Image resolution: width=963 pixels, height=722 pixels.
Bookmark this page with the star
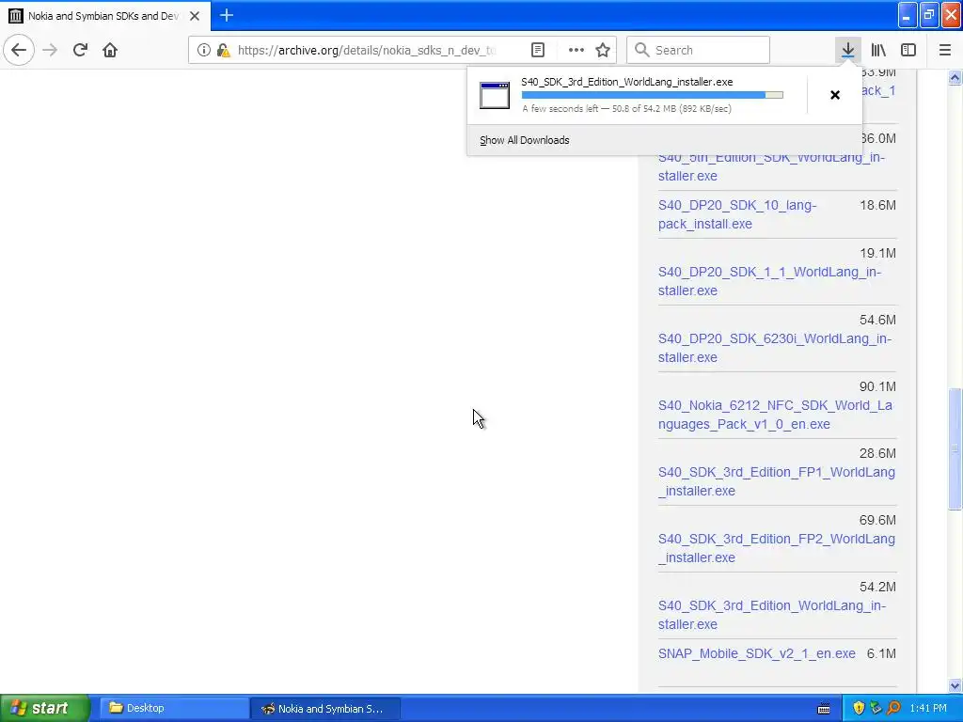point(603,50)
